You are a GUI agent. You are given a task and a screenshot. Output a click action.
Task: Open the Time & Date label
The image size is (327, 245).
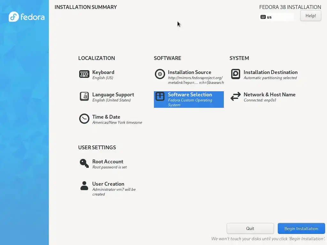(x=106, y=117)
